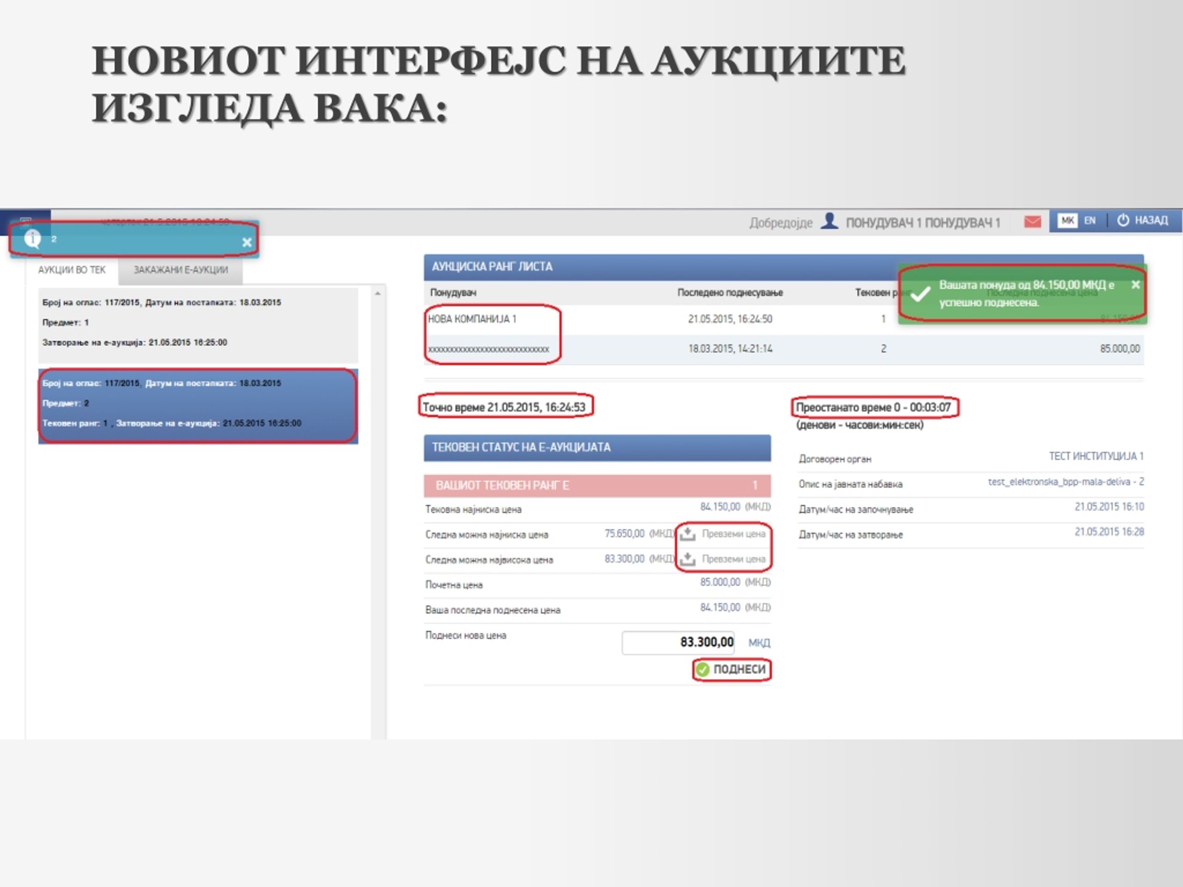Click the closing date 21.05.2015 16:28
The image size is (1183, 887).
click(1109, 532)
